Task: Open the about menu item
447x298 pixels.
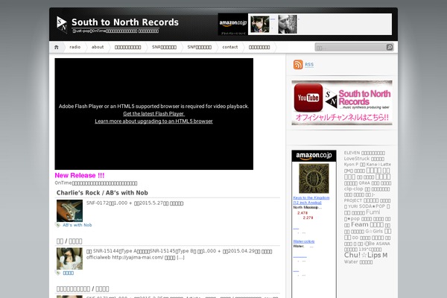Action: [x=98, y=47]
